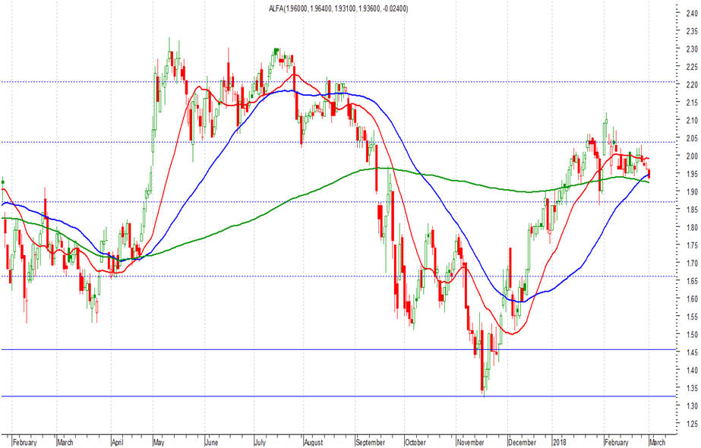Click the May month label
701x448 pixels.
(x=159, y=442)
